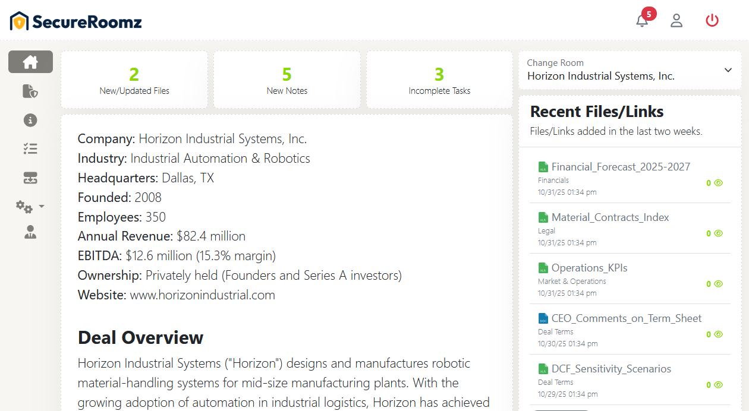Toggle eye icon for Financial_Forecast_2025-2027
The width and height of the screenshot is (749, 411).
pos(718,183)
